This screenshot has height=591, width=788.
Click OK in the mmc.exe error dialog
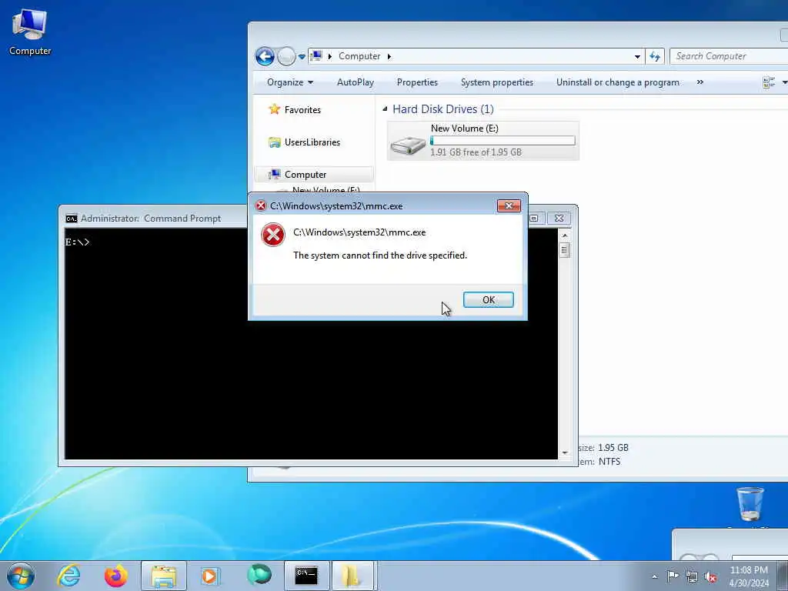coord(488,299)
